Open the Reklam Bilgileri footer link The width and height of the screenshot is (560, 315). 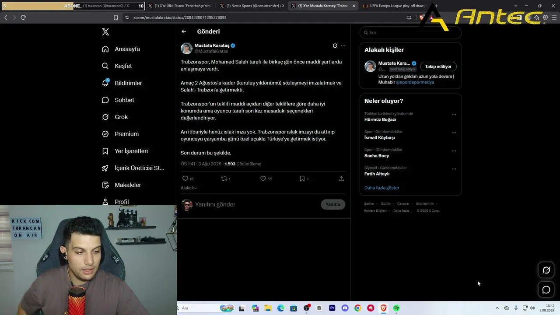click(375, 210)
